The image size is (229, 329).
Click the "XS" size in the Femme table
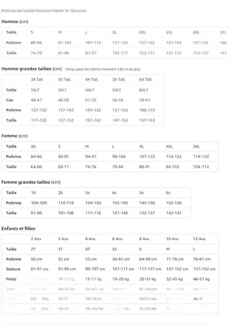[x=33, y=146]
